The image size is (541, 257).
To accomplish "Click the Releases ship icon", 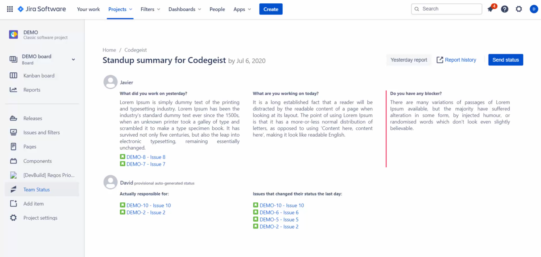I will [13, 118].
